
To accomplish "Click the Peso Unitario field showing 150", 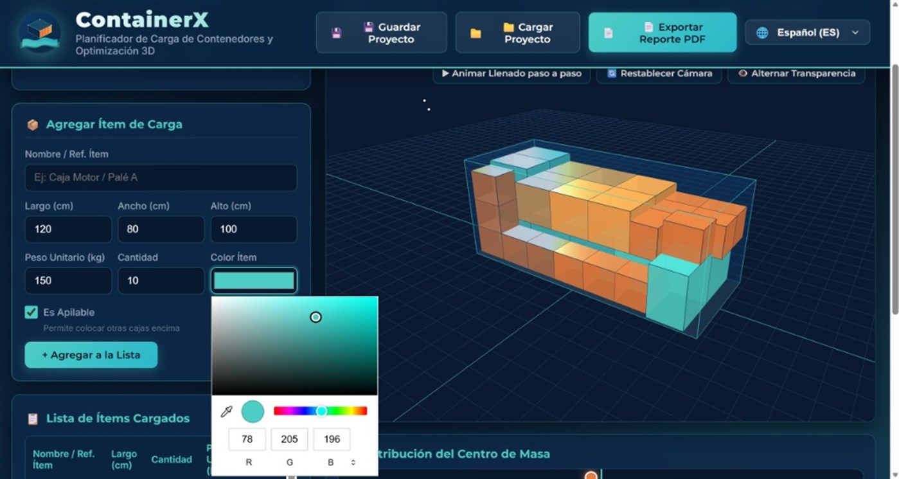I will click(x=68, y=280).
